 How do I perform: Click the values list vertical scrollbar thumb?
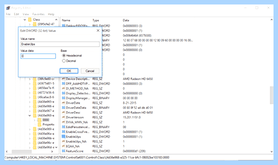(271, 95)
